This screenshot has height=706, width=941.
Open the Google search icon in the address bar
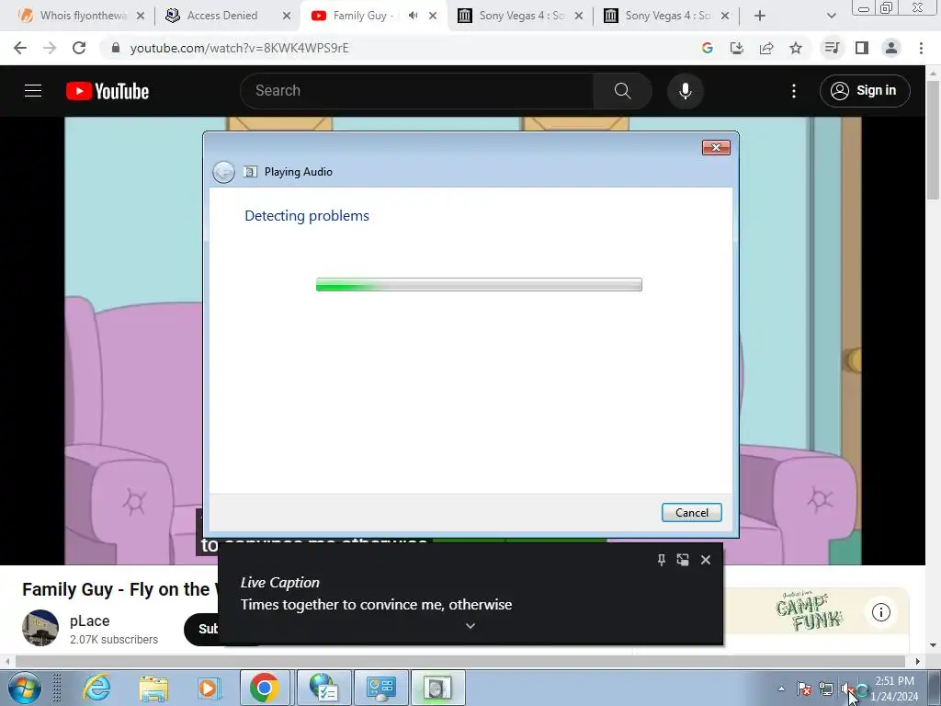click(x=708, y=48)
